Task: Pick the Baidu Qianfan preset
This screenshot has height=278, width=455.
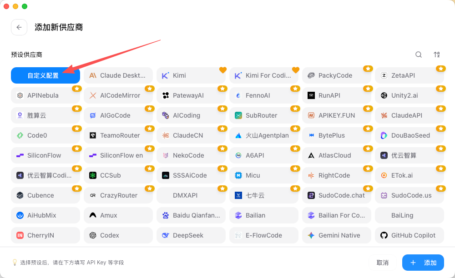Action: pyautogui.click(x=191, y=215)
